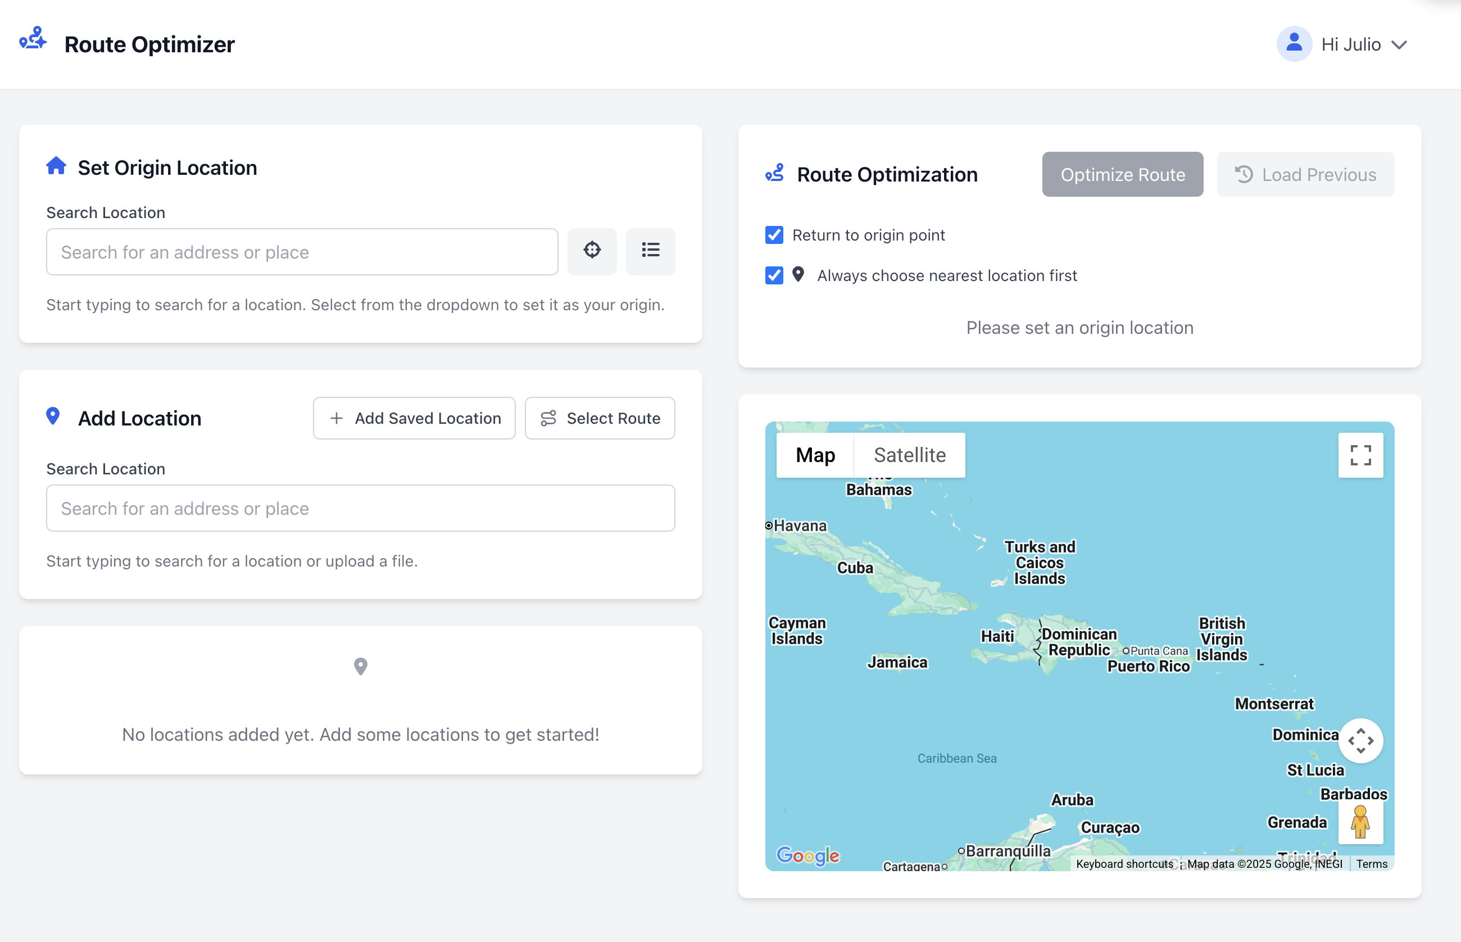Focus the Add Location search input field
Screen dimensions: 1461x942
click(360, 508)
